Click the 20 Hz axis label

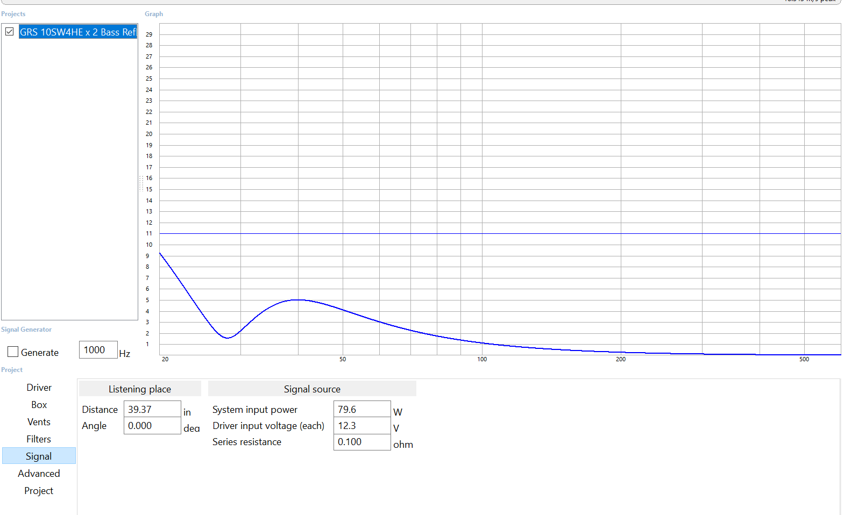coord(165,359)
